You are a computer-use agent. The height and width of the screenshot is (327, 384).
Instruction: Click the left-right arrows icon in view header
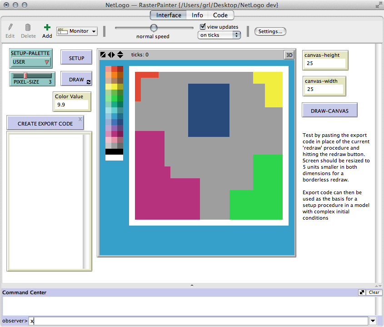111,55
